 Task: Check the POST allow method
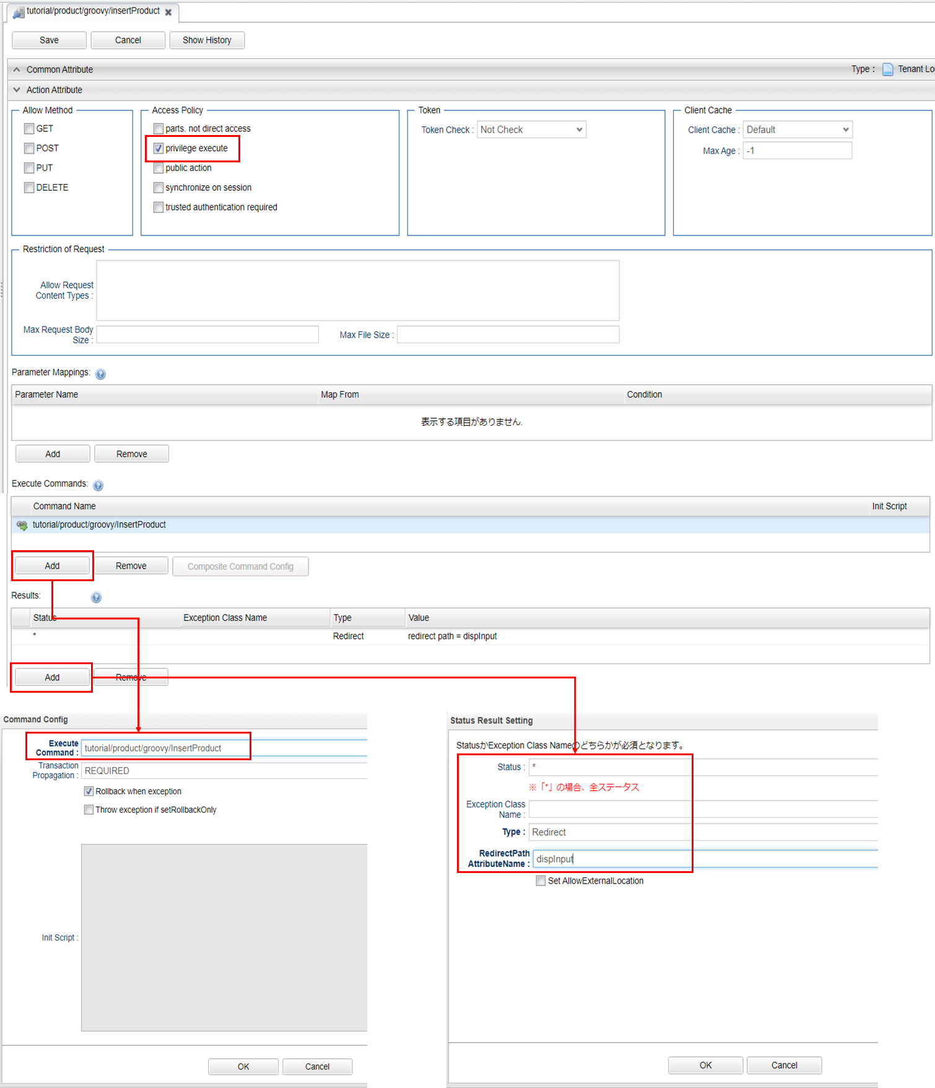[x=29, y=148]
